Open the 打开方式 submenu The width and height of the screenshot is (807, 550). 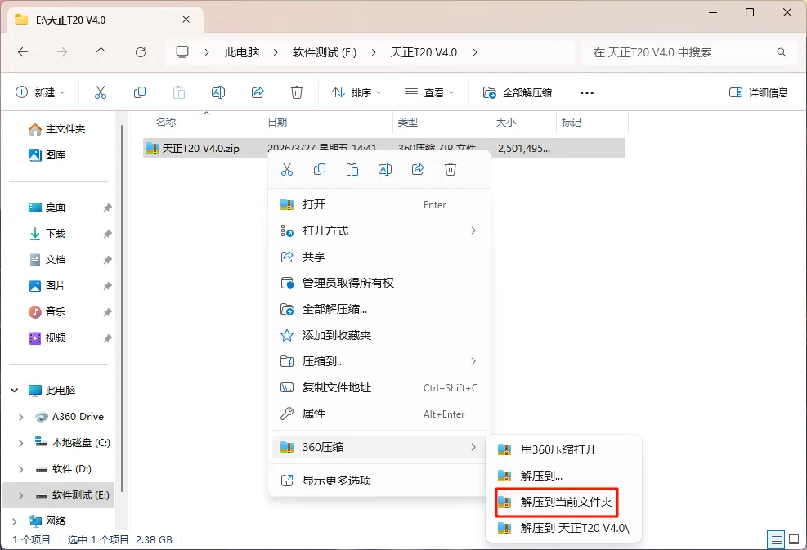379,230
